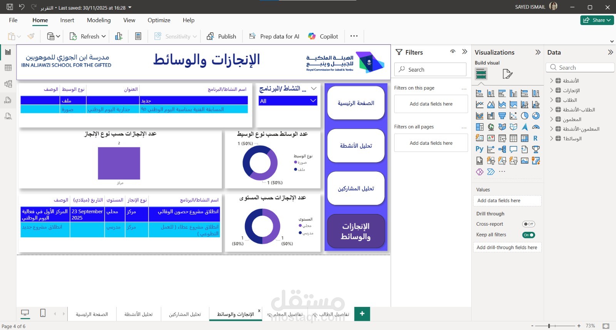Select treemap visualization icon
The width and height of the screenshot is (616, 330).
[480, 127]
